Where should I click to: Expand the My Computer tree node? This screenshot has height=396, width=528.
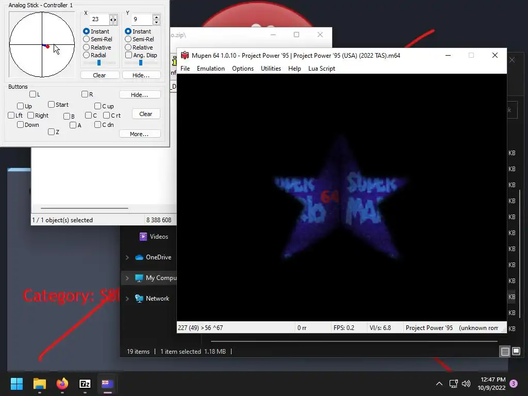(x=127, y=278)
